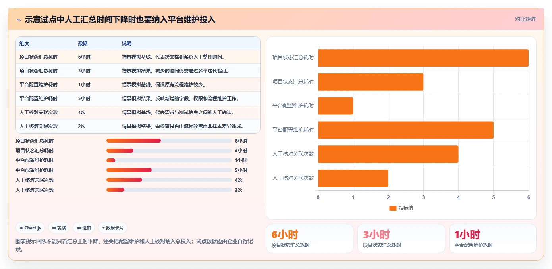552x269 pixels.
Task: Click the chart bar reaching value 6
Action: (x=423, y=58)
